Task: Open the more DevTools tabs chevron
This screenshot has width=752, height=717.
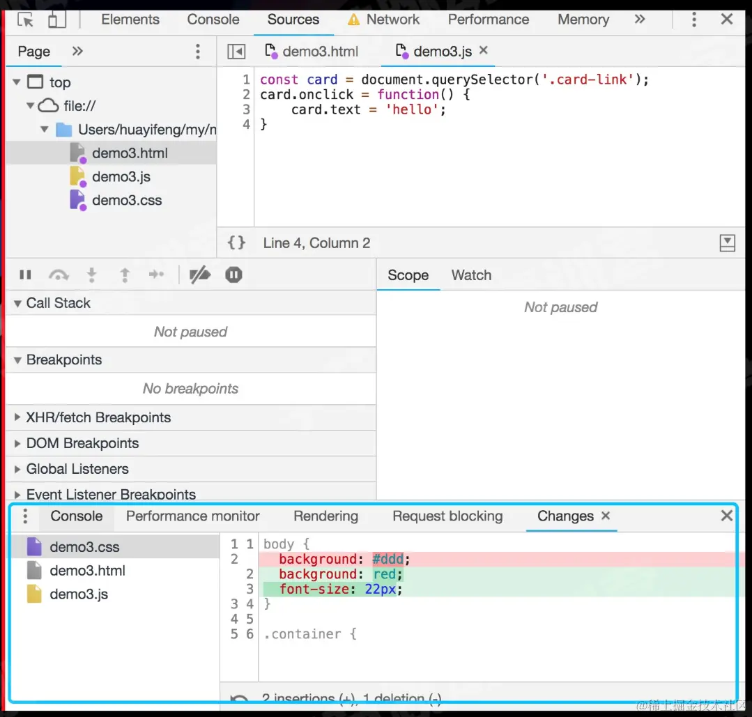Action: [x=640, y=20]
